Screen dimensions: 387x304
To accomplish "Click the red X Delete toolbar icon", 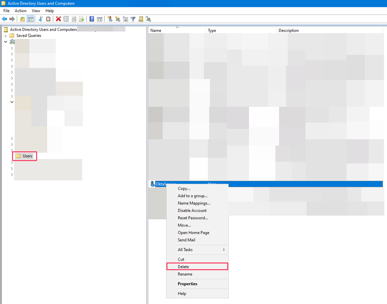I will point(58,19).
